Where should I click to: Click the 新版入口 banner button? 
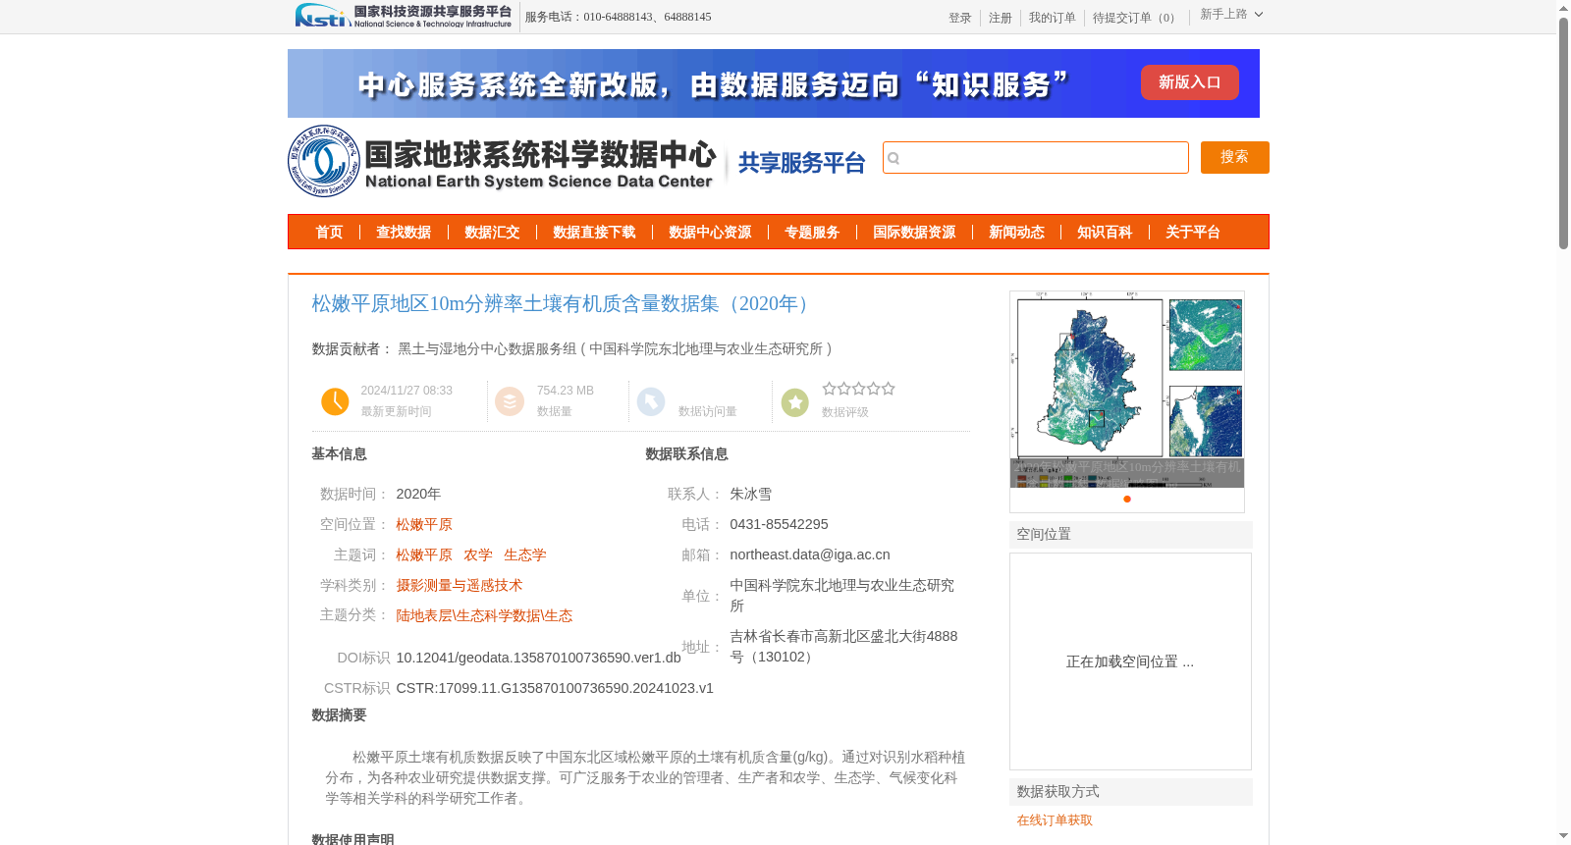coord(1189,82)
